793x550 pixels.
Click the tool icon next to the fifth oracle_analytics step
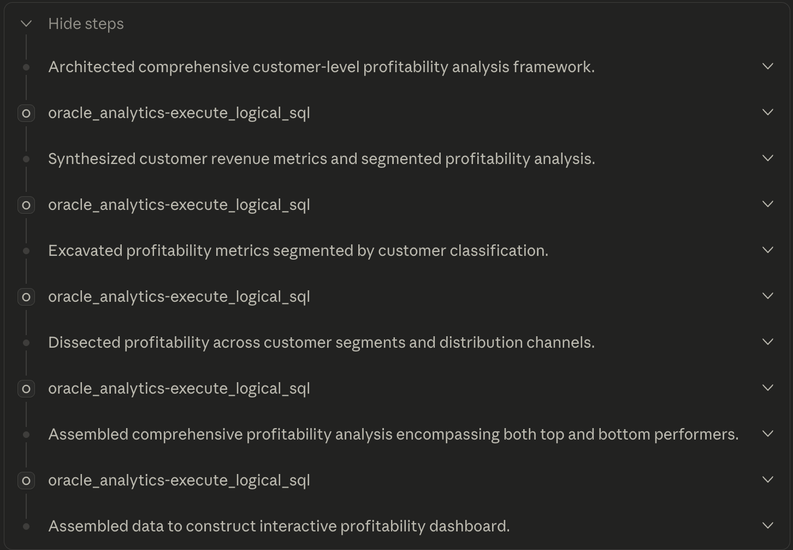tap(26, 480)
